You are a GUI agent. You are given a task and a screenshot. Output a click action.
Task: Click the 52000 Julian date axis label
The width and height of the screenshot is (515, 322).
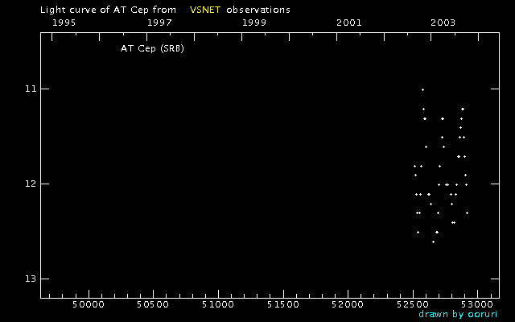point(348,305)
